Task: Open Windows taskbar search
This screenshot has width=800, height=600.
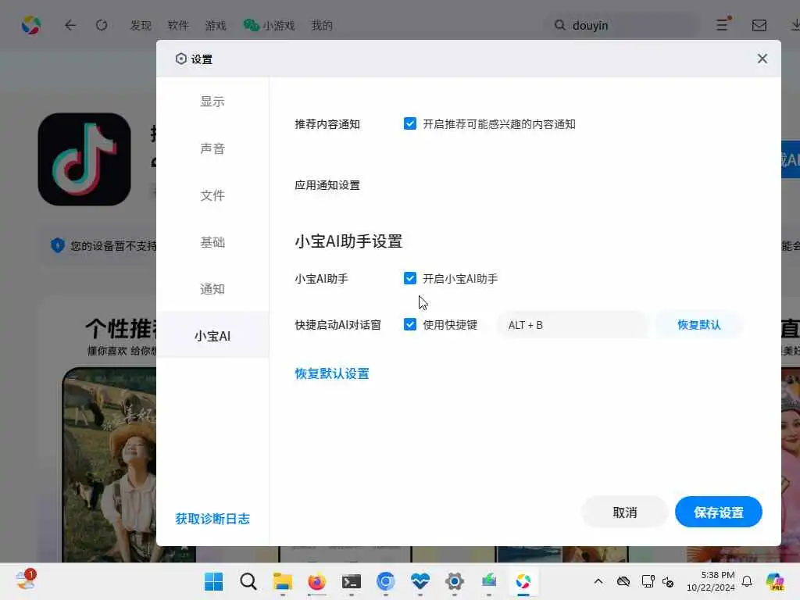Action: 248,581
